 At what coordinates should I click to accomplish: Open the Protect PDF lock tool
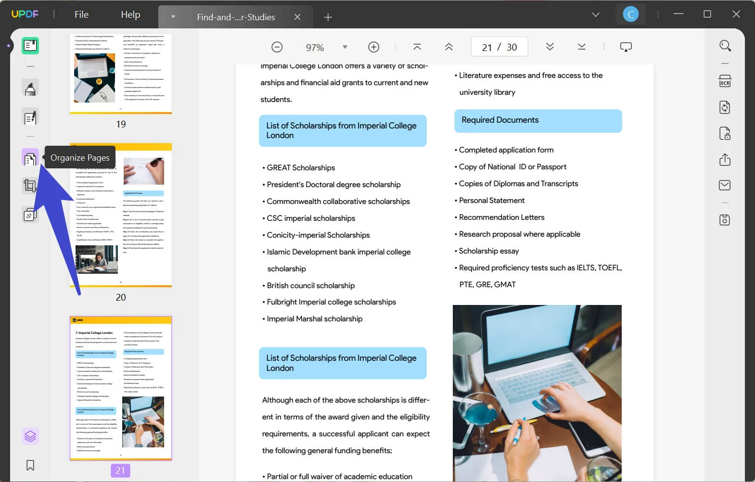tap(725, 133)
